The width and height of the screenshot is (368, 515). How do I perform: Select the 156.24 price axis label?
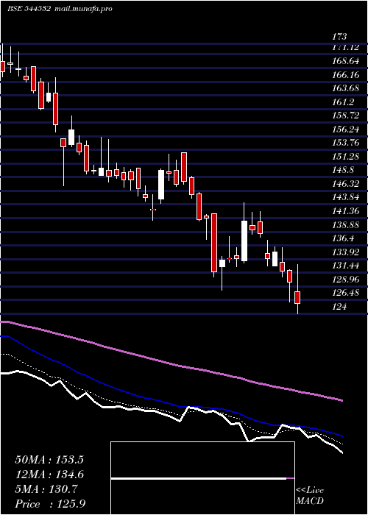[345, 129]
